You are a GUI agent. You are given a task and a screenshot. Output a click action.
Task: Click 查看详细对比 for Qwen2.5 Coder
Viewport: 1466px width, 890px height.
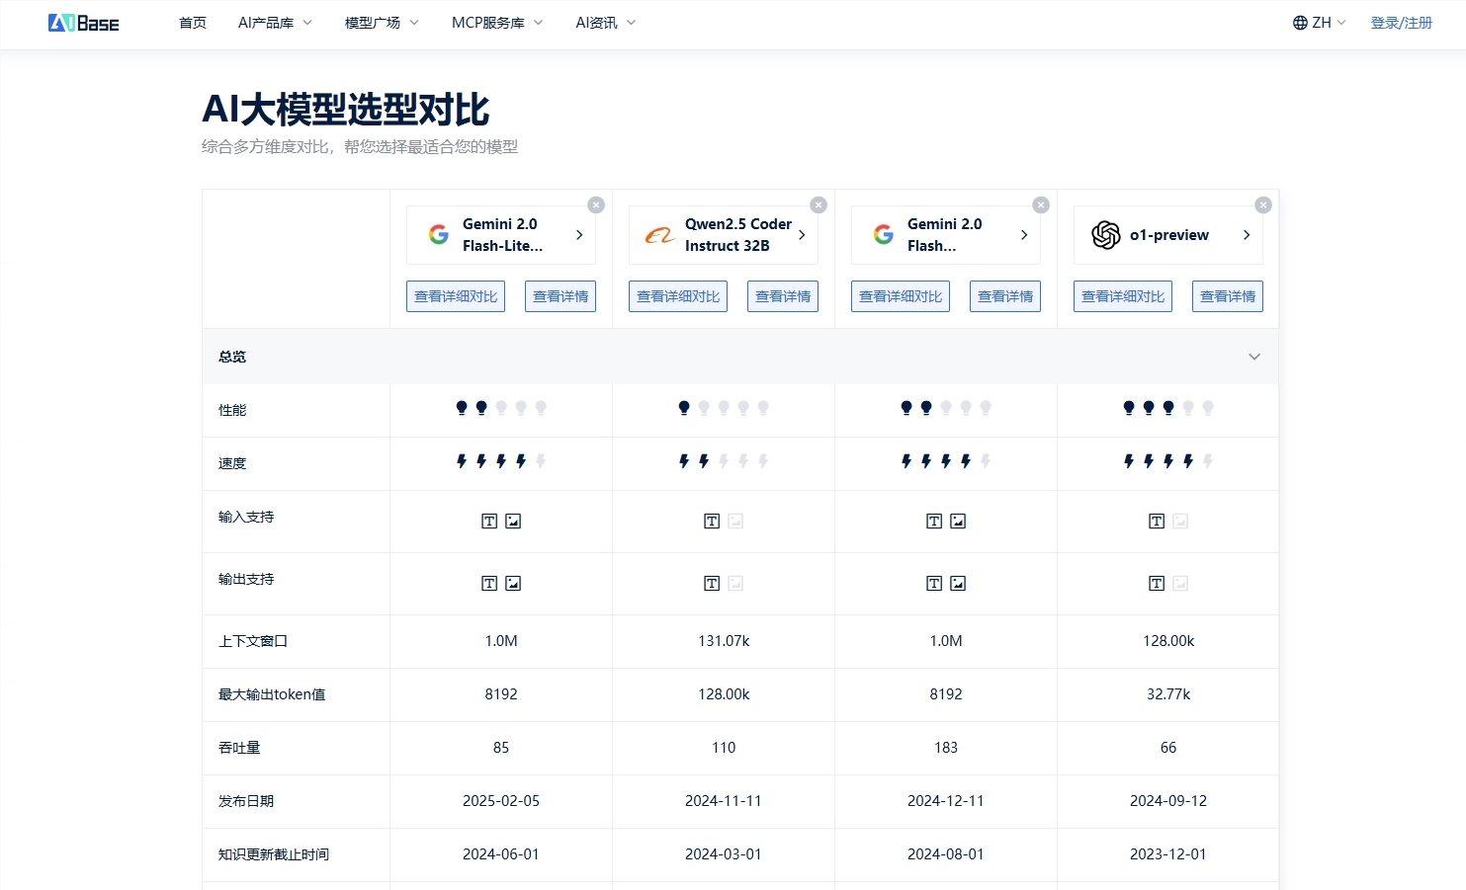tap(678, 296)
